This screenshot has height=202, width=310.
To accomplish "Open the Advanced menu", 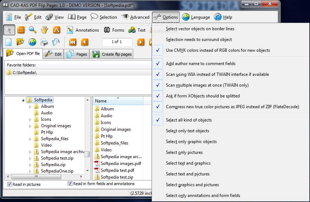I will click(135, 17).
